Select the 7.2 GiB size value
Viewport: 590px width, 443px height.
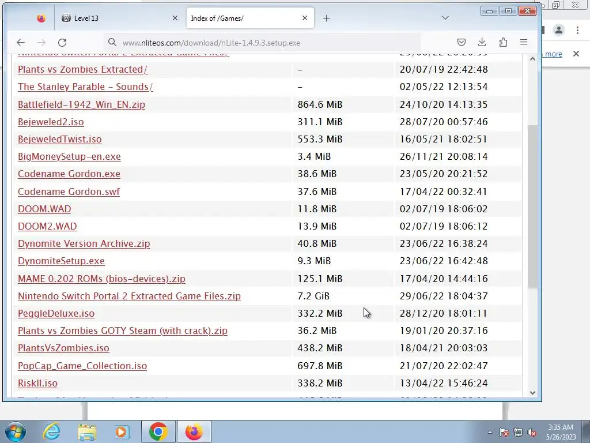[313, 296]
